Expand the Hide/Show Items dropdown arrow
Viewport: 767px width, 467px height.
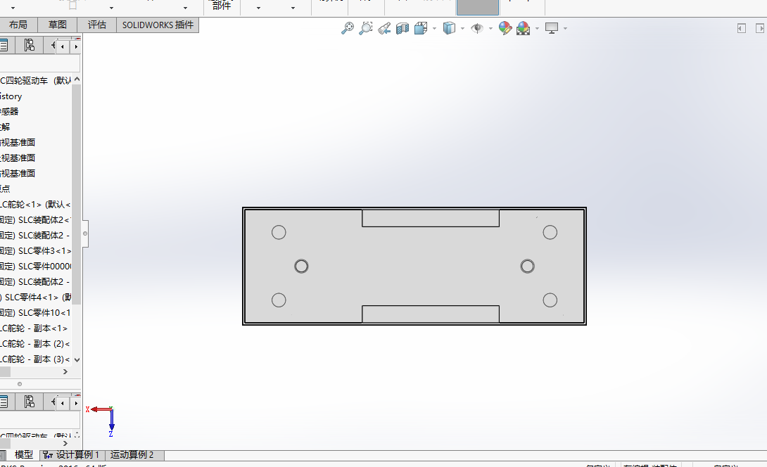(490, 28)
